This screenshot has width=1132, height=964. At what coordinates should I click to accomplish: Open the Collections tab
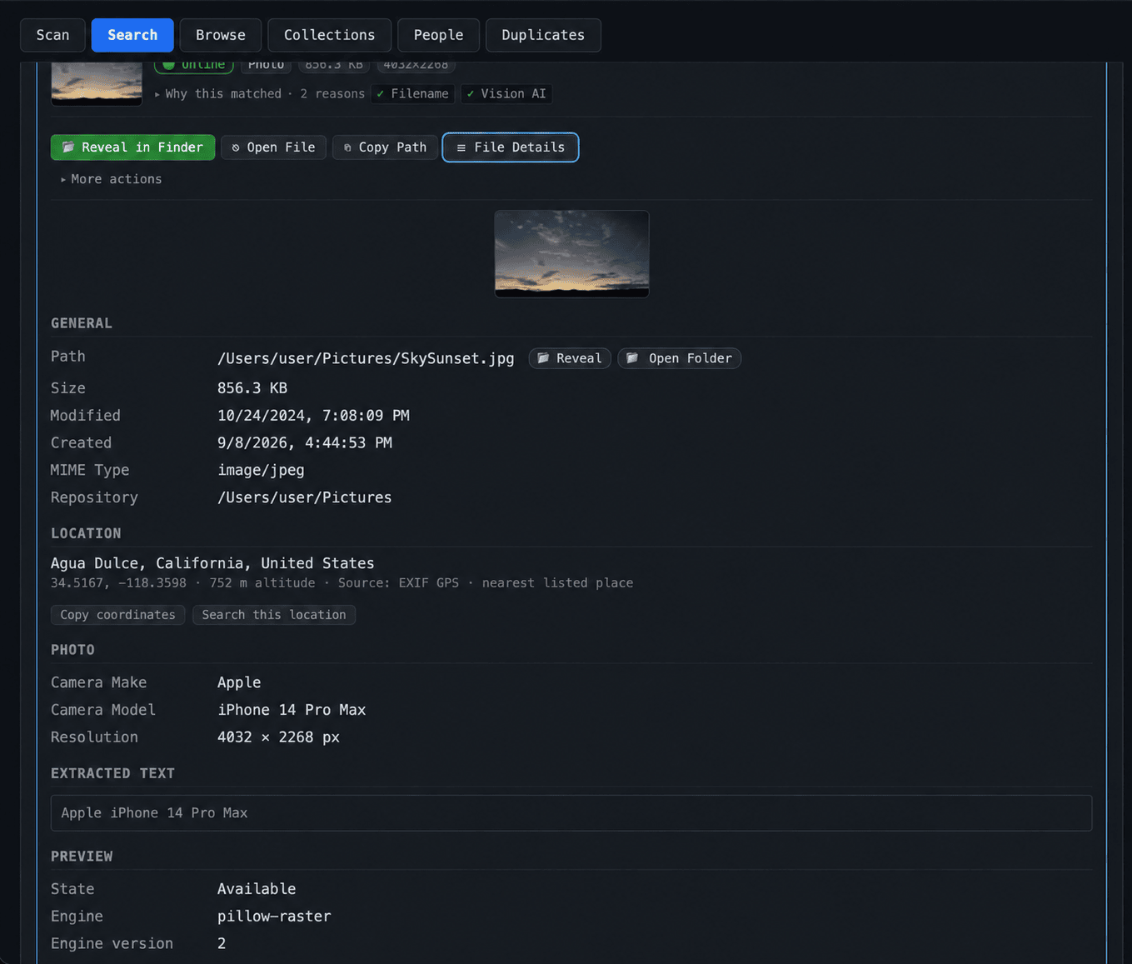click(x=329, y=35)
